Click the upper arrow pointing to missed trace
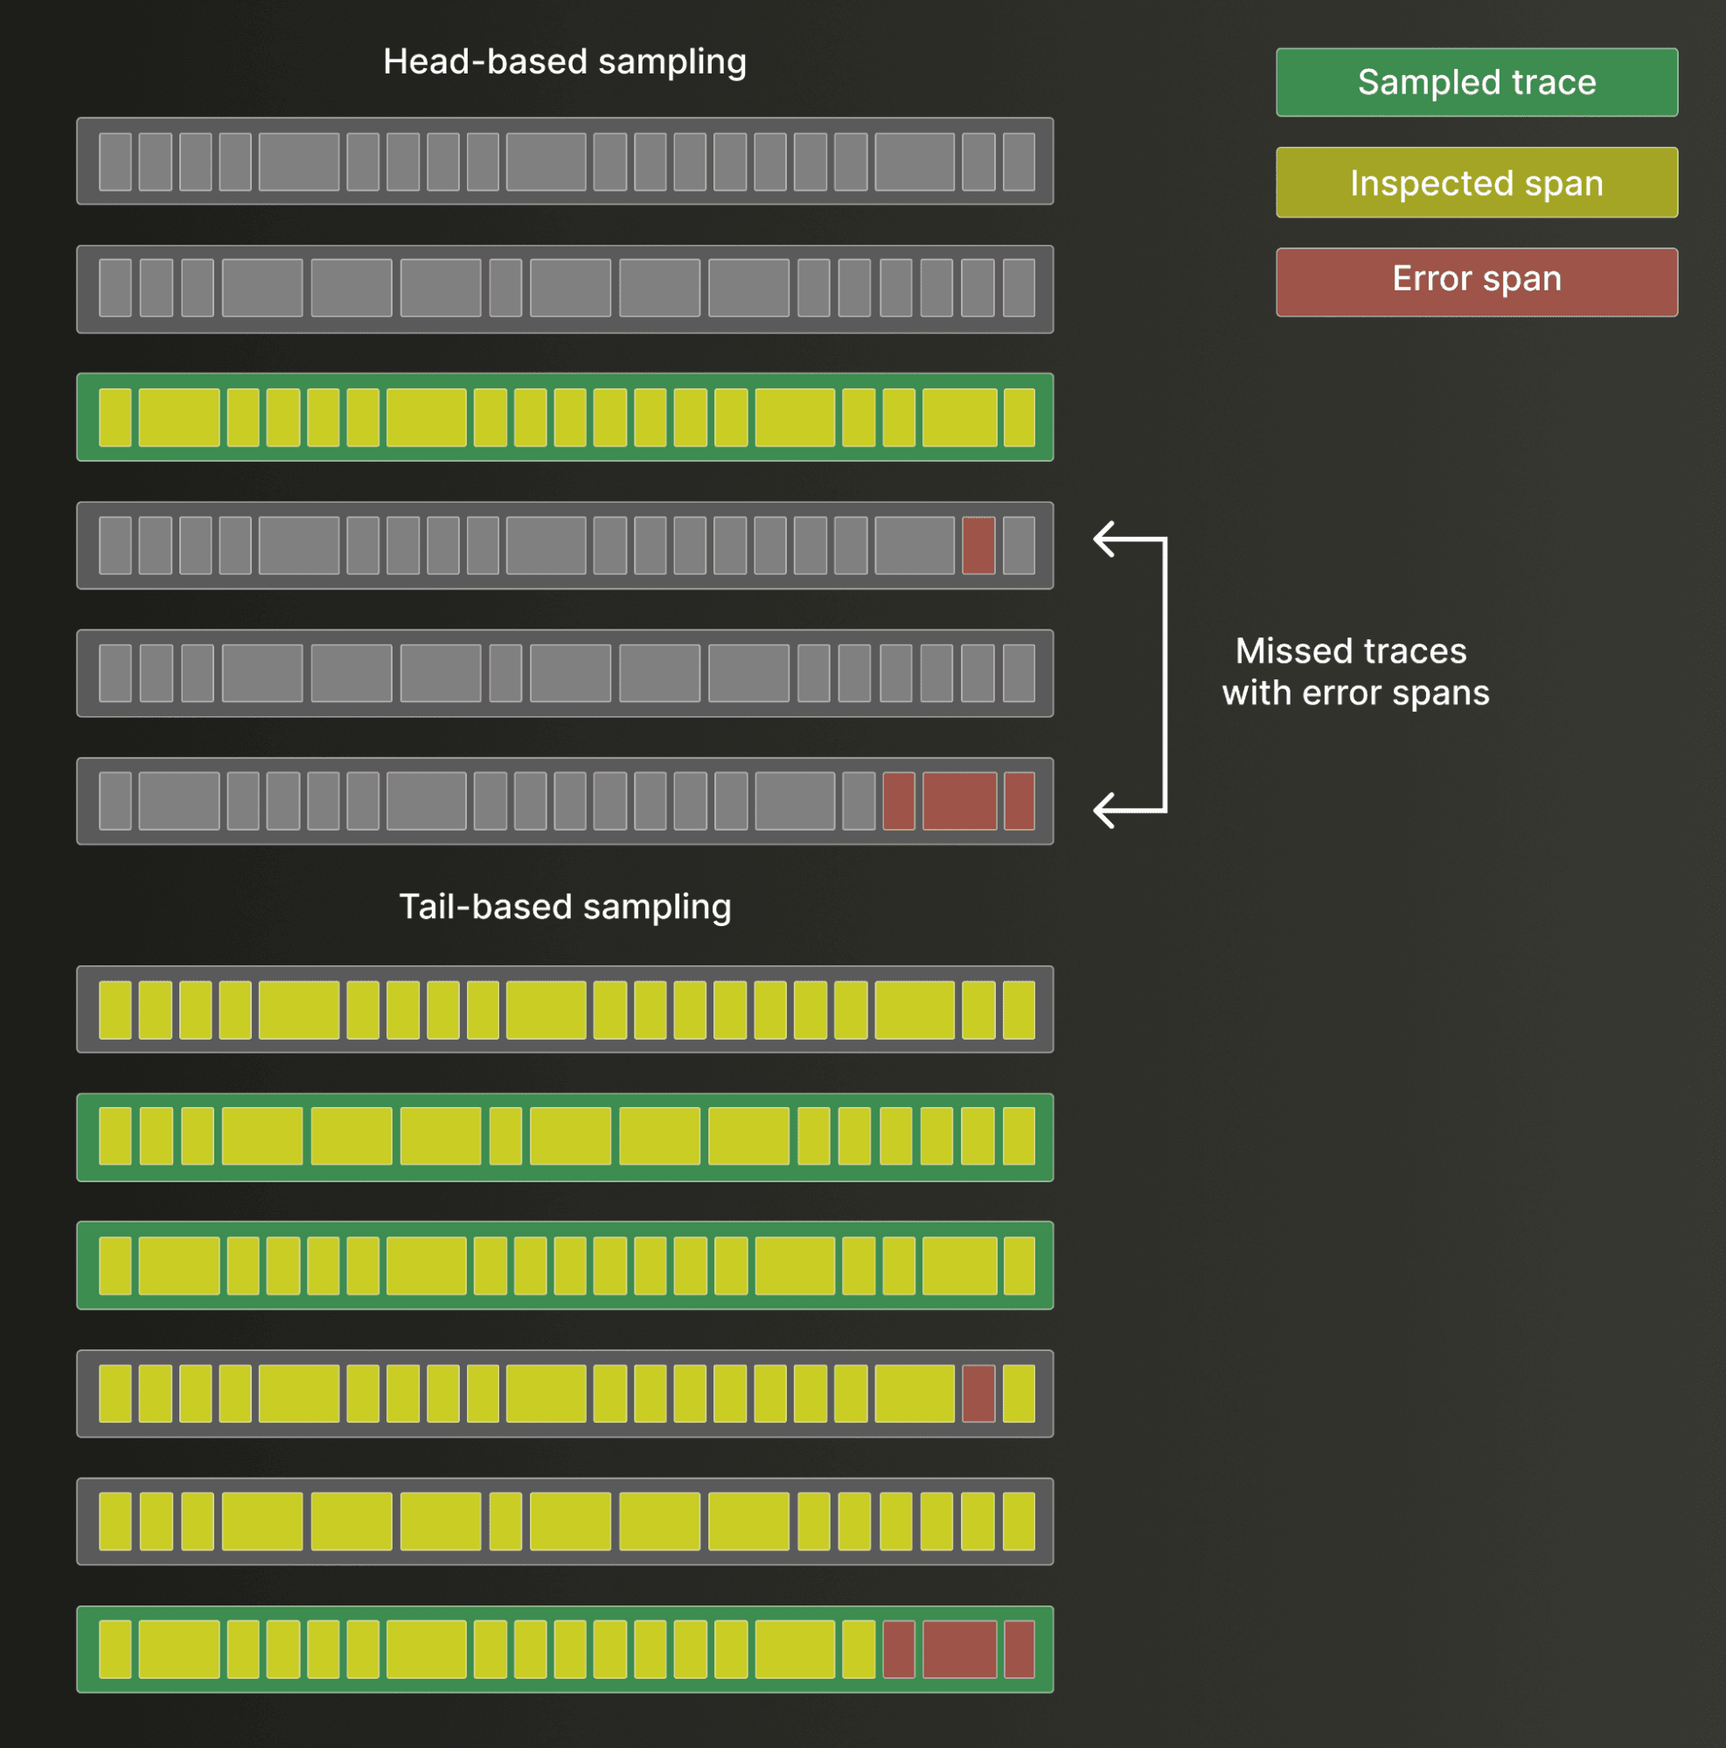Image resolution: width=1726 pixels, height=1748 pixels. 1105,540
